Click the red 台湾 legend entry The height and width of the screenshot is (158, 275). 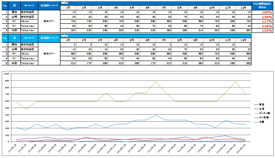tap(259, 109)
